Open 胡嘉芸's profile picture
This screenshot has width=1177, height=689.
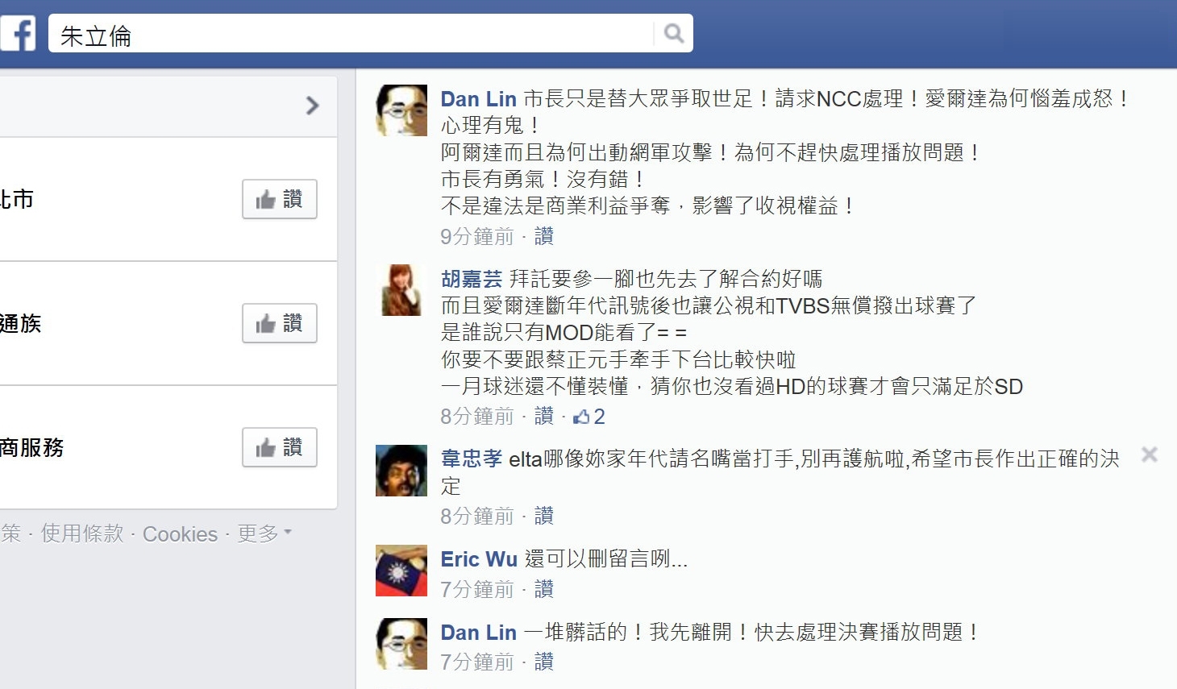pos(401,290)
